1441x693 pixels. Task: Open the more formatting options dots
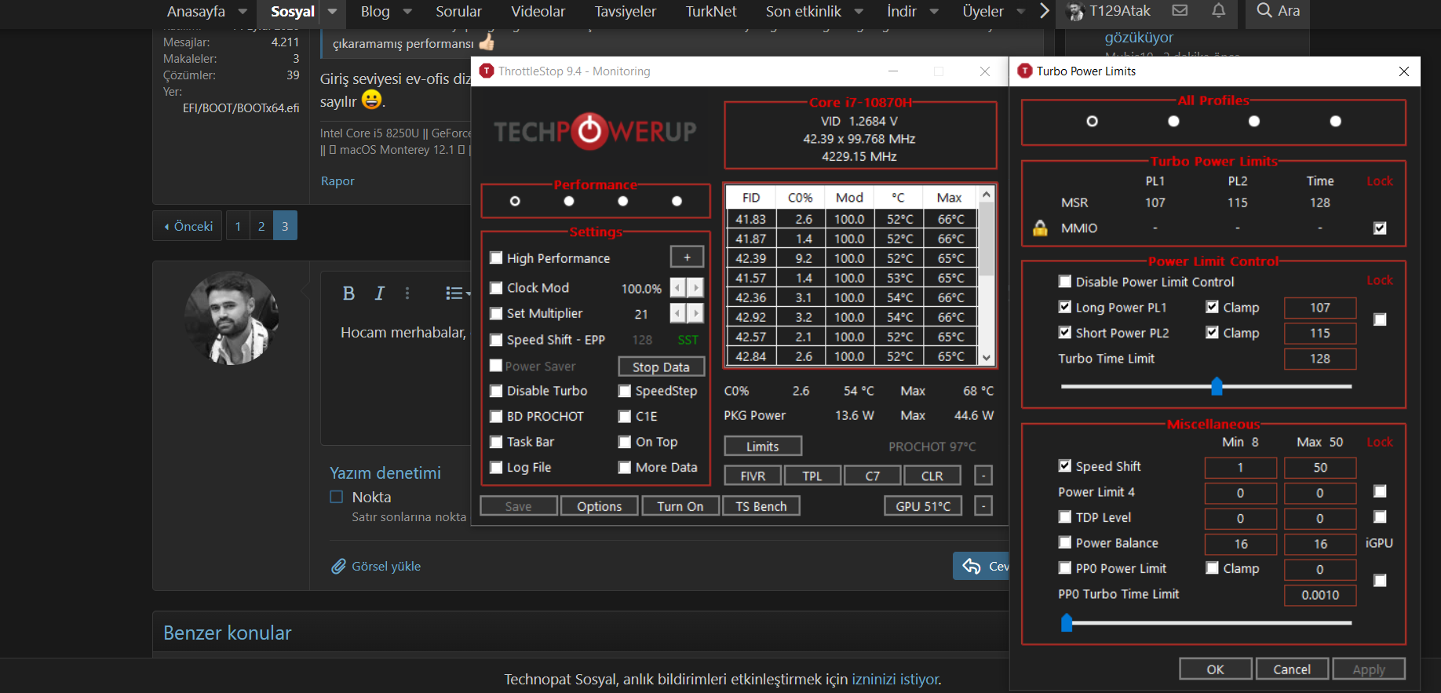click(x=407, y=294)
